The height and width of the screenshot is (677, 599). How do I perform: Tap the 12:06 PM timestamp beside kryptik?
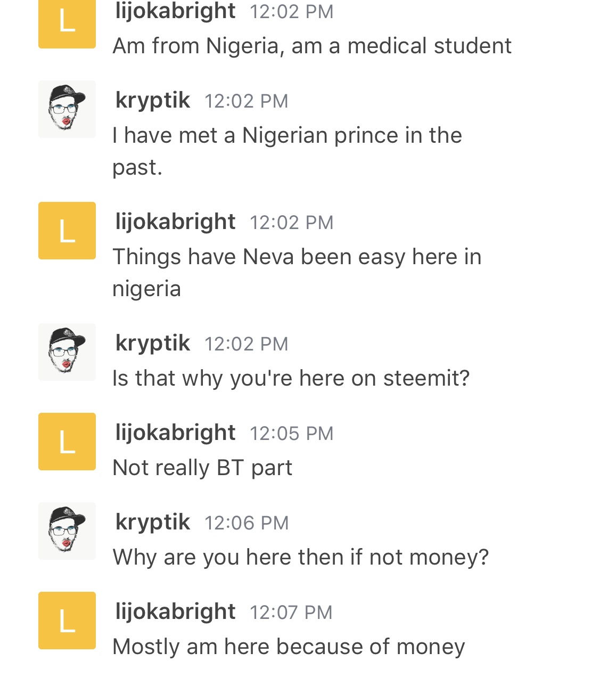click(247, 523)
